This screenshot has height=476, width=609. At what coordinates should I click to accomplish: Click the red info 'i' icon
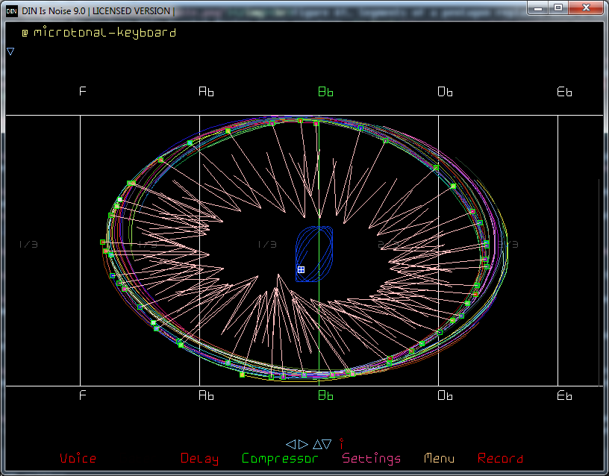click(x=341, y=443)
